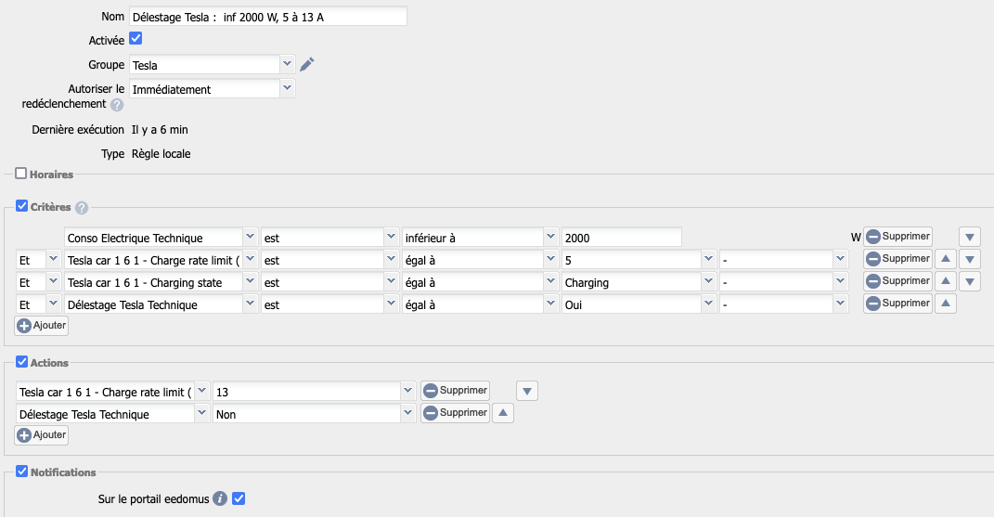
Task: Delete the Charging state criterion with Supprimer
Action: coord(897,281)
